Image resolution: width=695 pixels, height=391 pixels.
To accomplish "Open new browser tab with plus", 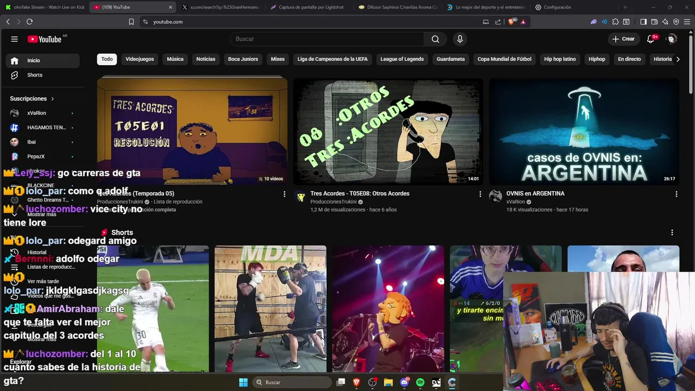I will pos(625,7).
